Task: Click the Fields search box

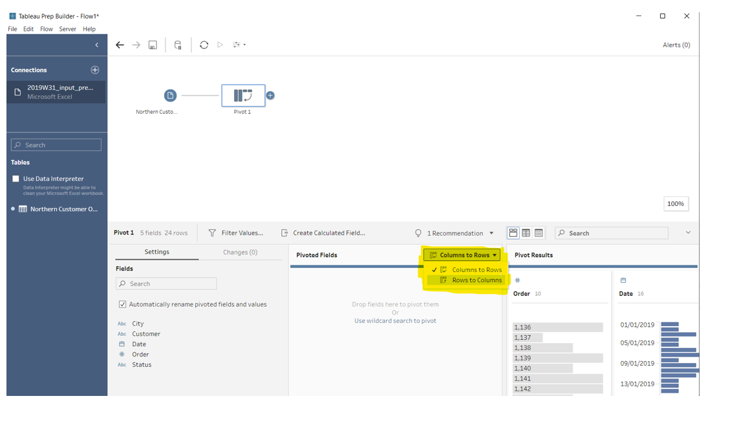Action: 166,284
